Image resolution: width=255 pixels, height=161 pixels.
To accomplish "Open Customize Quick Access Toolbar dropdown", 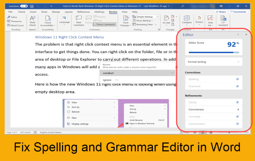I will (51, 6).
